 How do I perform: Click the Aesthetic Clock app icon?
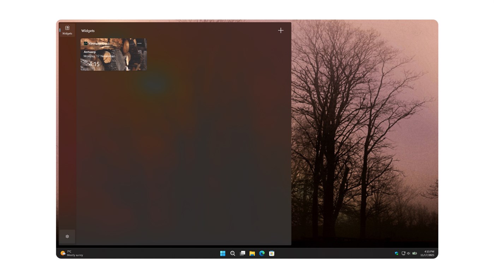click(85, 43)
